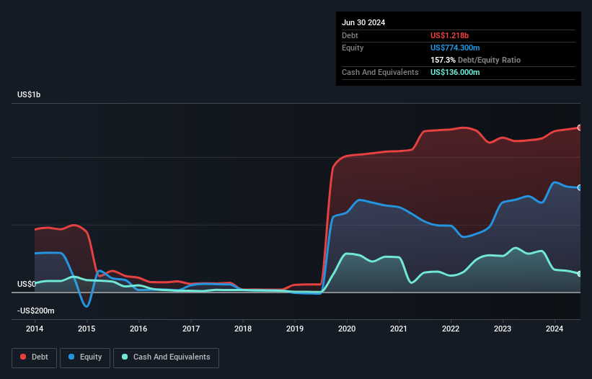Screen dimensions: 592x379
Task: Select the 2020 x-axis label
Action: tap(347, 329)
